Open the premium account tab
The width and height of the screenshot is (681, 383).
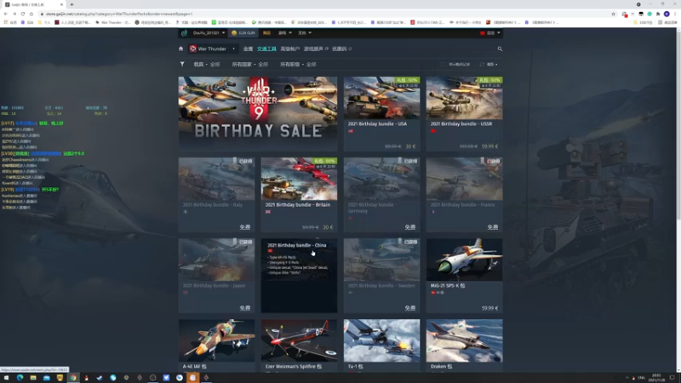pyautogui.click(x=289, y=49)
